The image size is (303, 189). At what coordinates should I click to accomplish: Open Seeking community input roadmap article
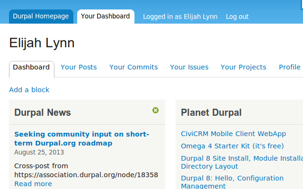coord(81,138)
